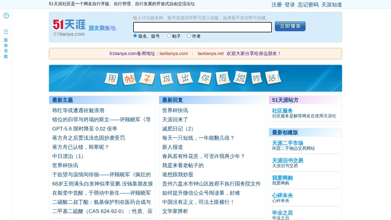The height and width of the screenshot is (220, 391).
Task: Visit the laotianya.net backup address
Action: (x=211, y=53)
